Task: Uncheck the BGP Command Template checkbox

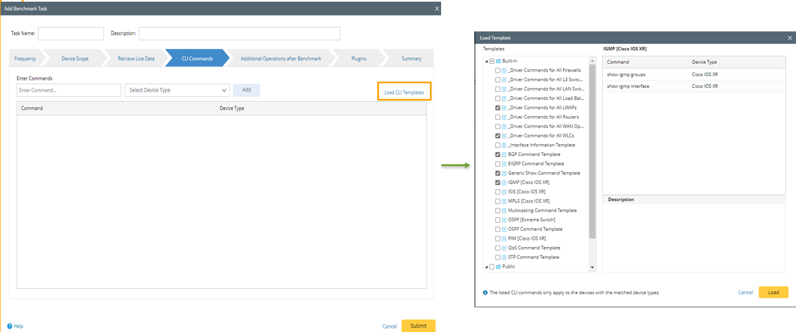Action: coord(498,154)
